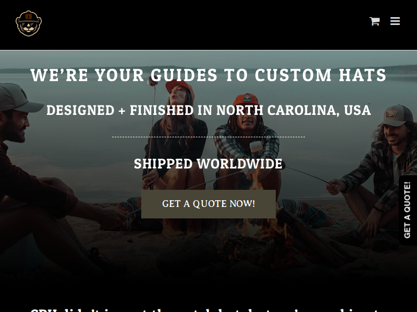
Task: Click the DESIGNED + FINISHED IN NORTH CAROLINA text
Action: [x=208, y=110]
